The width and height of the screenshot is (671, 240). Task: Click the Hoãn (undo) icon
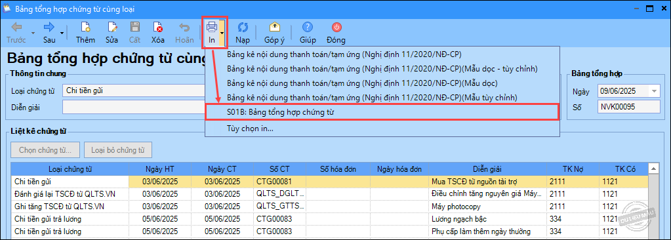tap(184, 28)
